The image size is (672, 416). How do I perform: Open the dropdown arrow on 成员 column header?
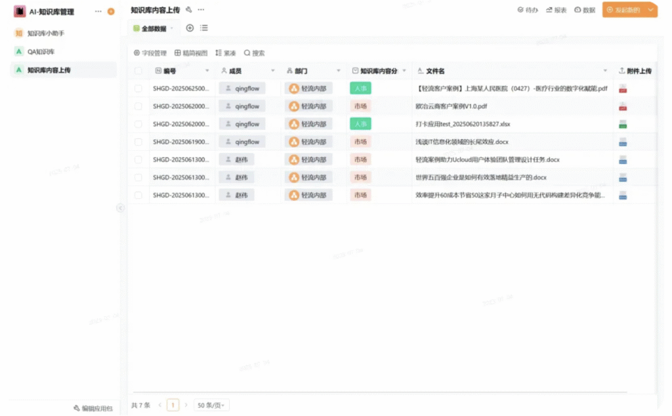(x=273, y=71)
